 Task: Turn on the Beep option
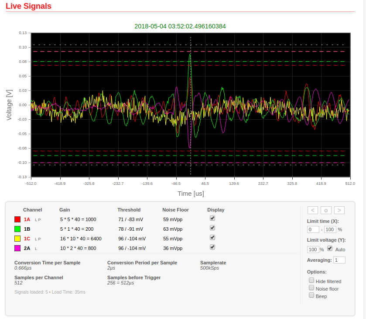pos(311,295)
